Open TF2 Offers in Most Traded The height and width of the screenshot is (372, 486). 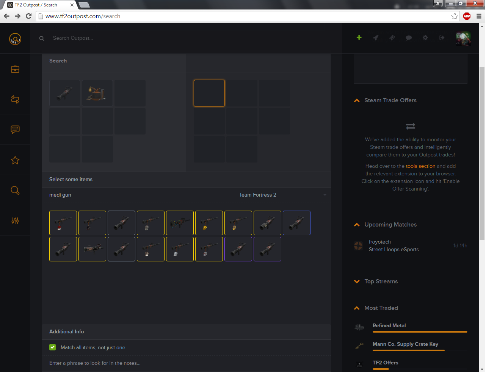coord(385,363)
